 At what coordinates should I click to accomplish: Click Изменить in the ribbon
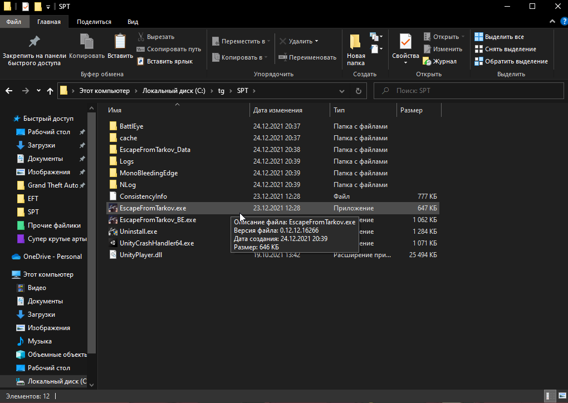pos(443,49)
